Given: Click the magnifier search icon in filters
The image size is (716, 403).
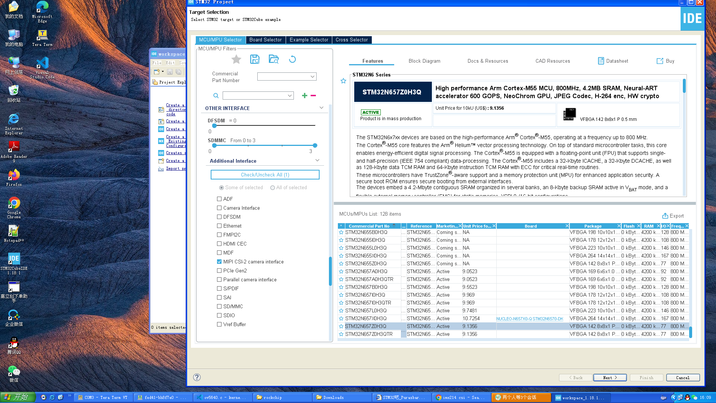Looking at the screenshot, I should point(216,96).
